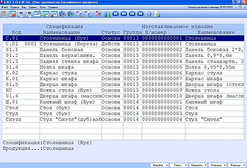
Task: Click the add record green-plus icon
Action: (46, 14)
